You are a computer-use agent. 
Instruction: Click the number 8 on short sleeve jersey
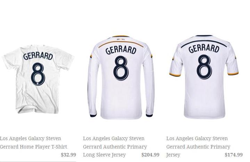click(x=204, y=66)
